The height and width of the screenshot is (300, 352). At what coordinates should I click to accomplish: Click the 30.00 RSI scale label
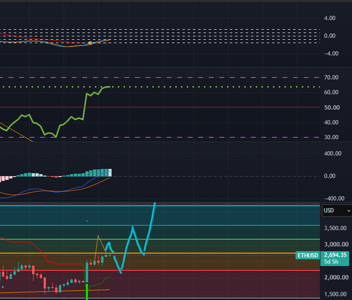[x=331, y=137]
